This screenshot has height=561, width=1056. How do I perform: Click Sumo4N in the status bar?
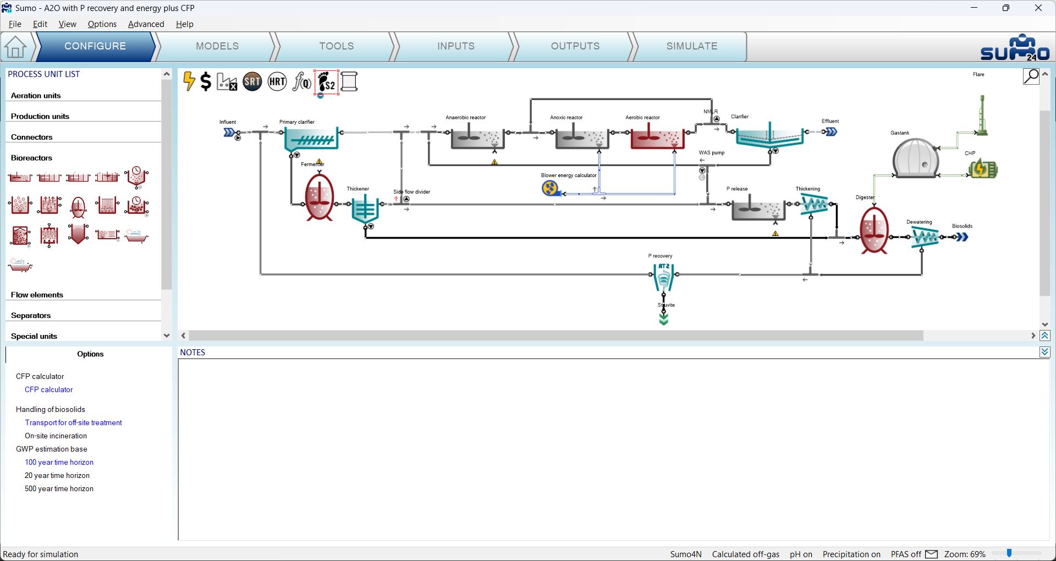[686, 554]
